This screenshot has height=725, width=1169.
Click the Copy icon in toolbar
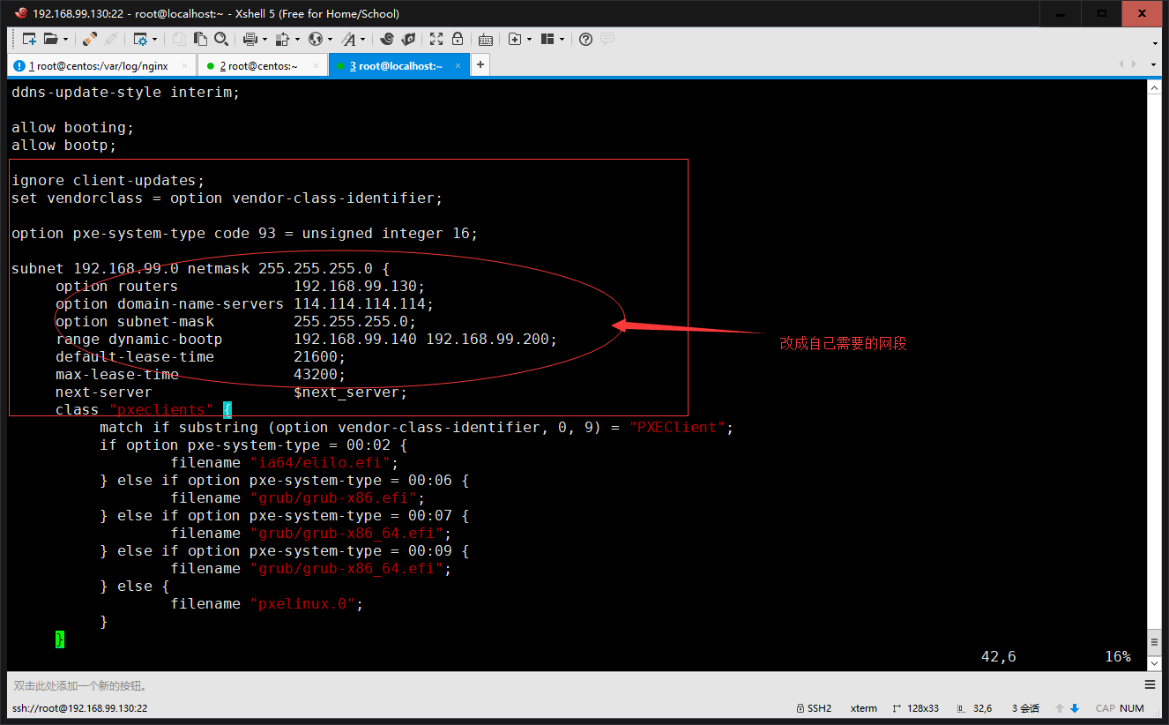[179, 39]
